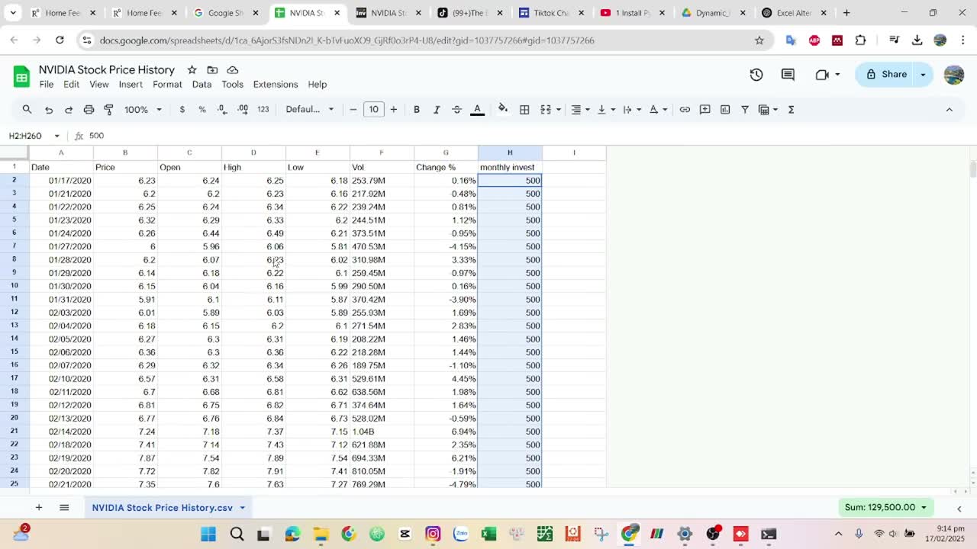
Task: Open the paint format tool
Action: pos(108,110)
